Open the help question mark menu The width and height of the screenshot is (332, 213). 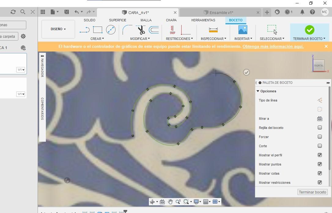(312, 12)
